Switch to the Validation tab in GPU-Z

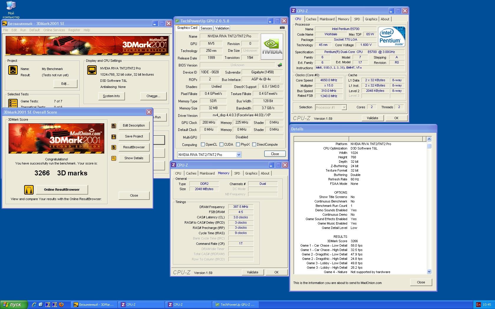point(222,28)
